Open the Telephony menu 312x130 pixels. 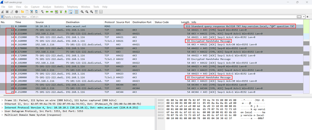coord(73,7)
